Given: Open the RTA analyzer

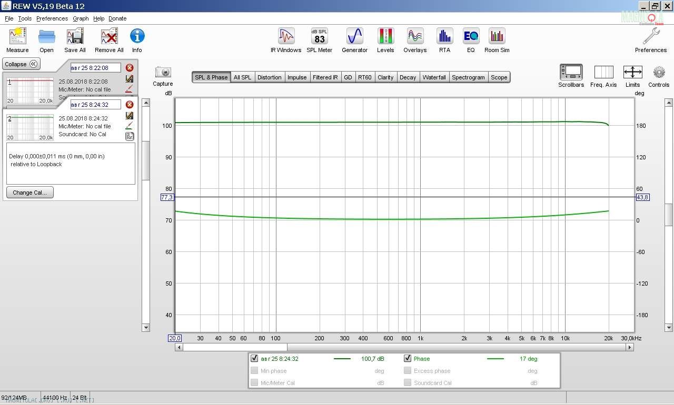Looking at the screenshot, I should point(444,36).
